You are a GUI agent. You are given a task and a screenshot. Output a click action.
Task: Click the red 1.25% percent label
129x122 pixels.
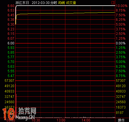121,39
